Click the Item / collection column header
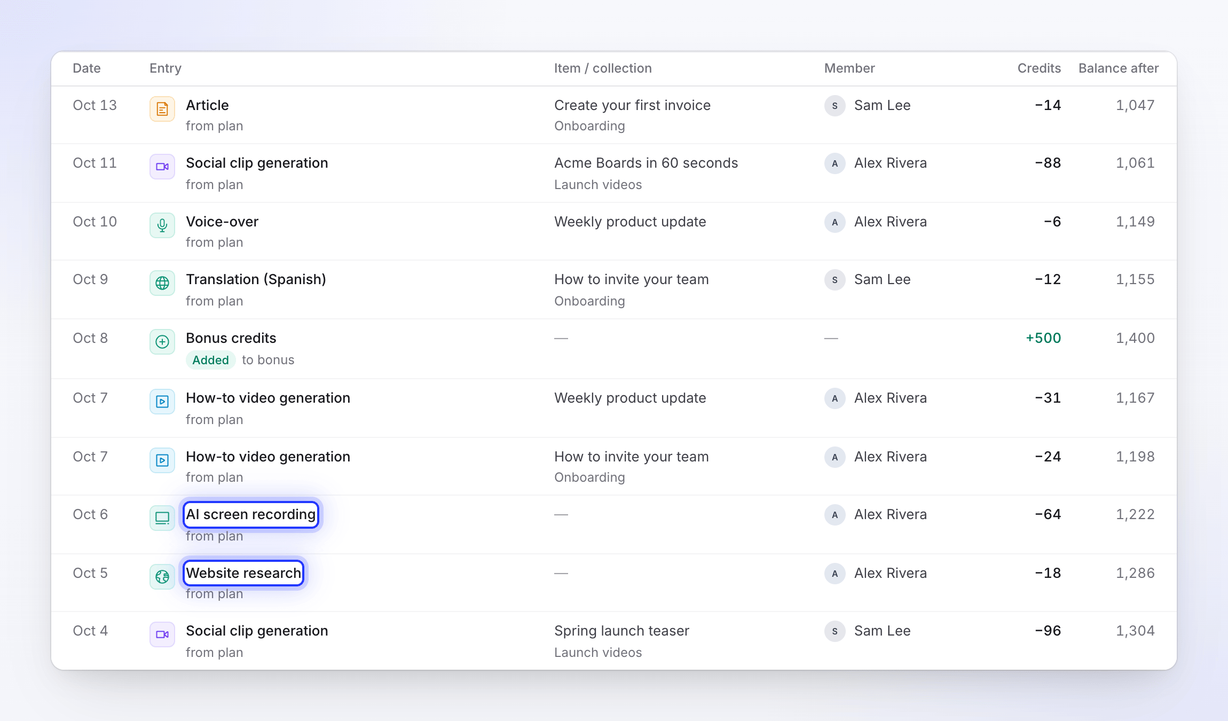The width and height of the screenshot is (1228, 721). pyautogui.click(x=603, y=68)
